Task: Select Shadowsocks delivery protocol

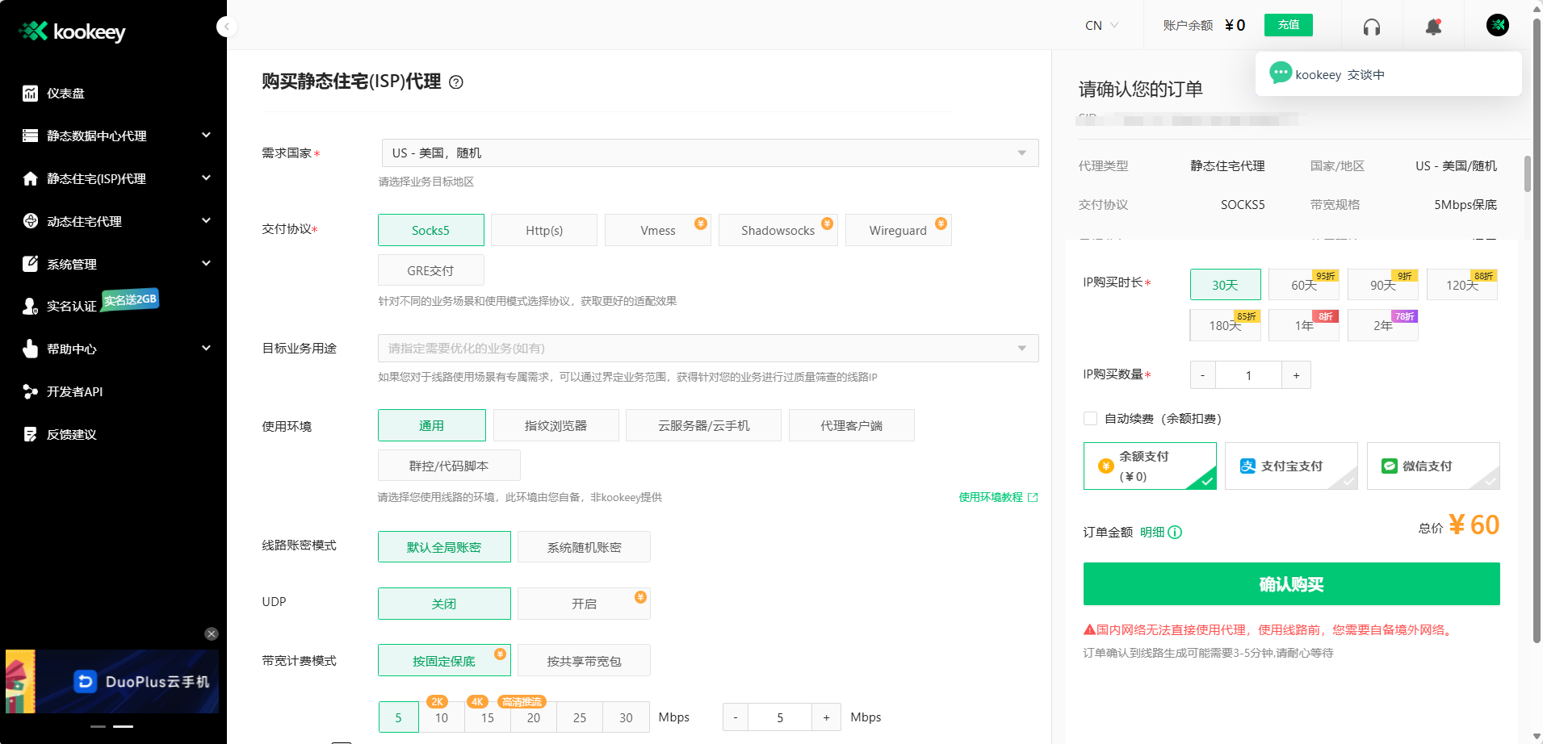Action: click(778, 230)
